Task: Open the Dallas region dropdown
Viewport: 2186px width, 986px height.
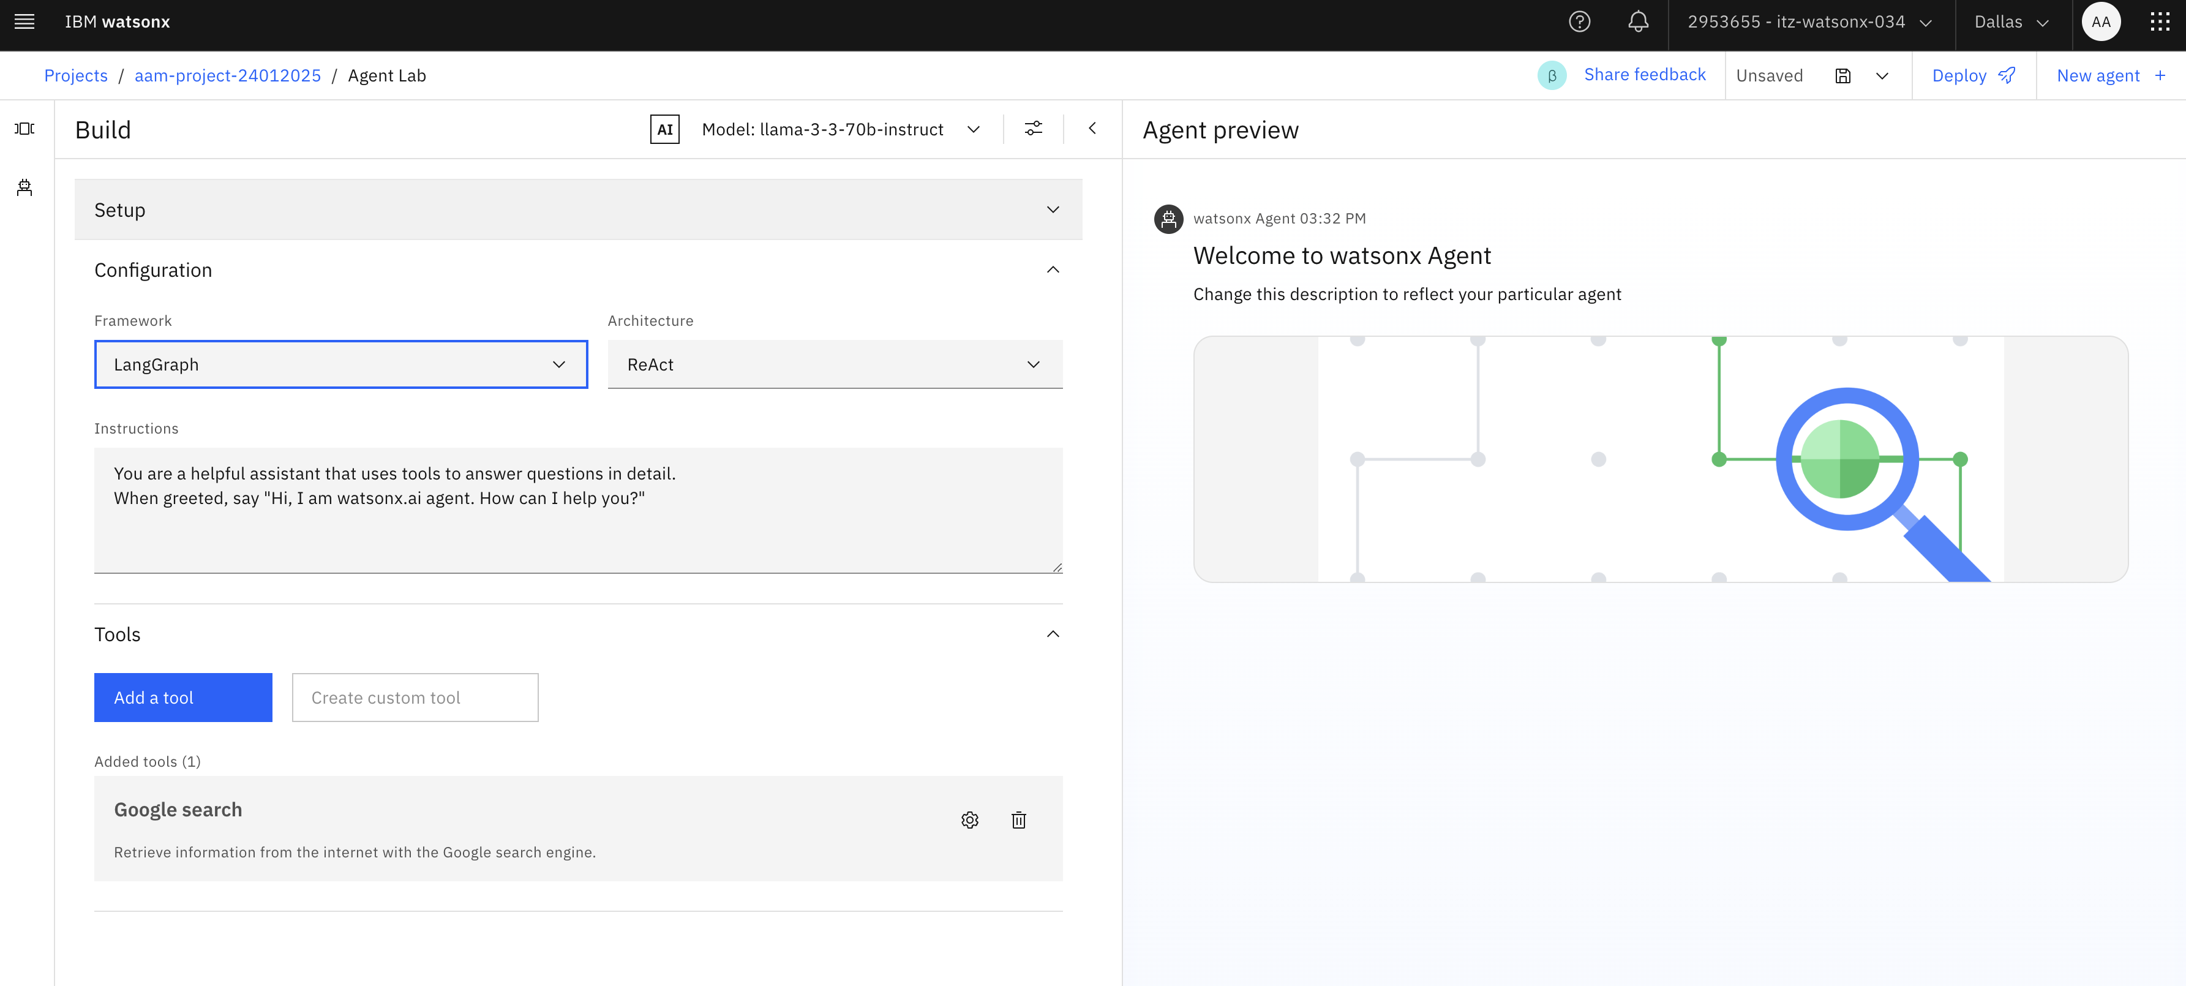Action: click(x=2013, y=22)
